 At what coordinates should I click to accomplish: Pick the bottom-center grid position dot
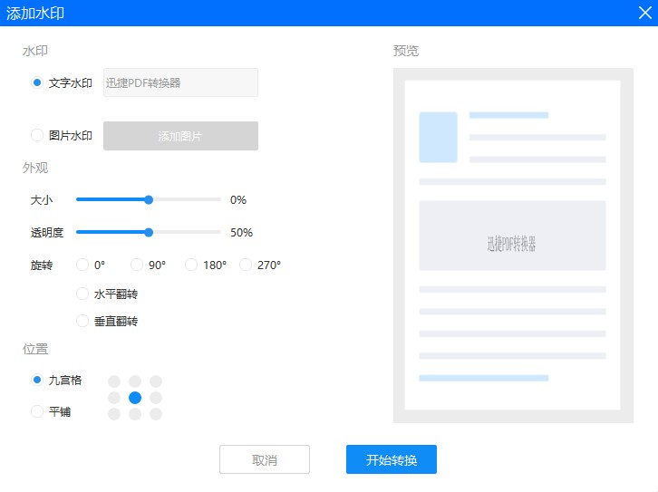click(x=135, y=414)
